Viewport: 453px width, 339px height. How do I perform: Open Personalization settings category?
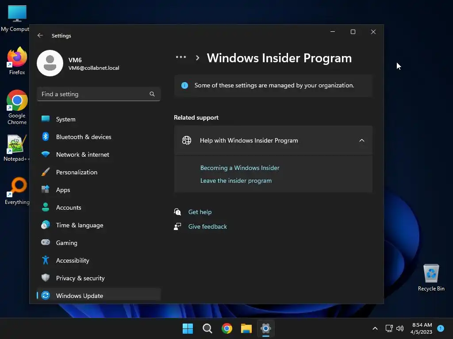[x=99, y=172]
